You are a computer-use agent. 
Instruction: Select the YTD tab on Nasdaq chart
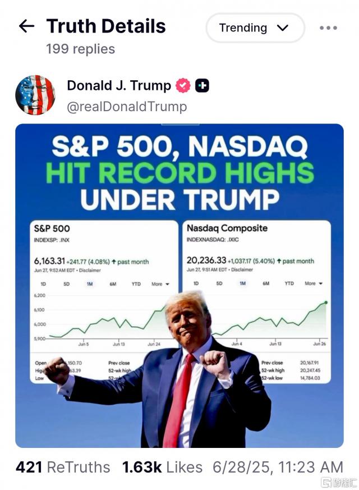pos(289,283)
